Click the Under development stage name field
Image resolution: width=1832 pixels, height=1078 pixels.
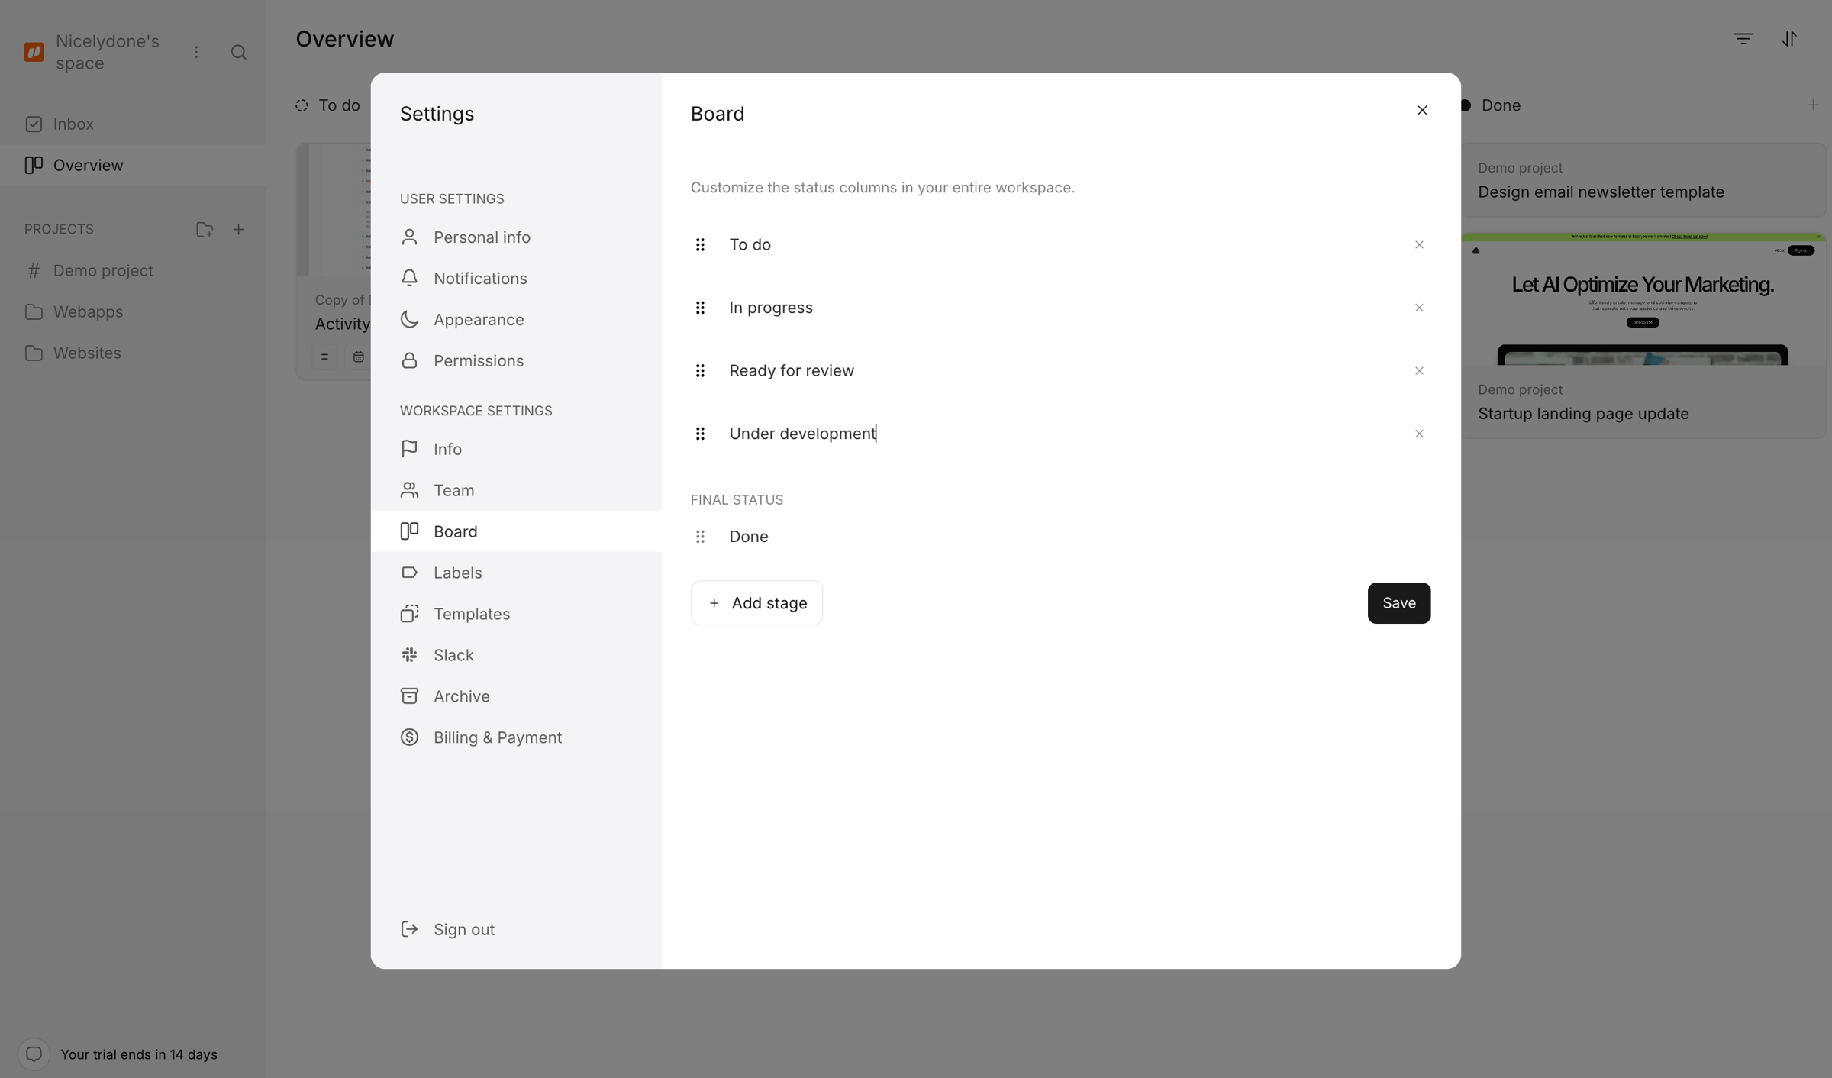coord(1060,434)
